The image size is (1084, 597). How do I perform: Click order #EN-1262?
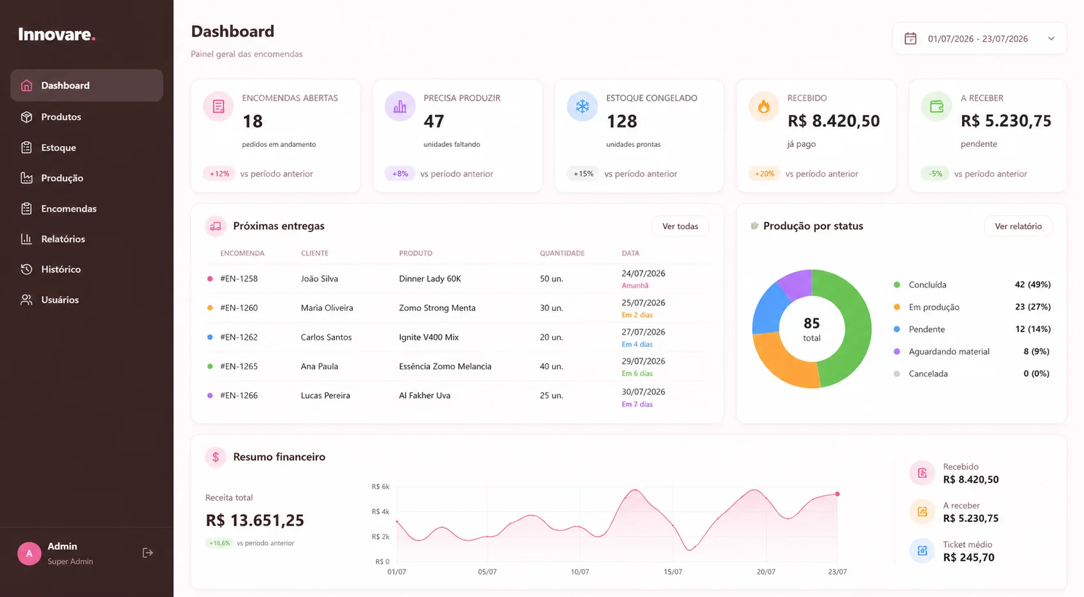tap(239, 337)
